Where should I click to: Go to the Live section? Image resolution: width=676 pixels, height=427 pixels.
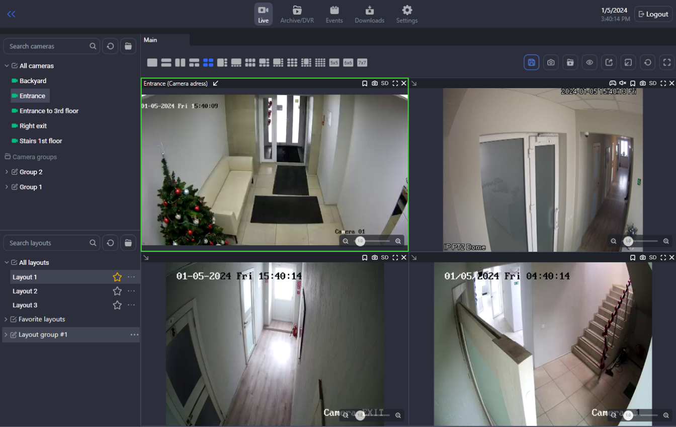coord(264,14)
